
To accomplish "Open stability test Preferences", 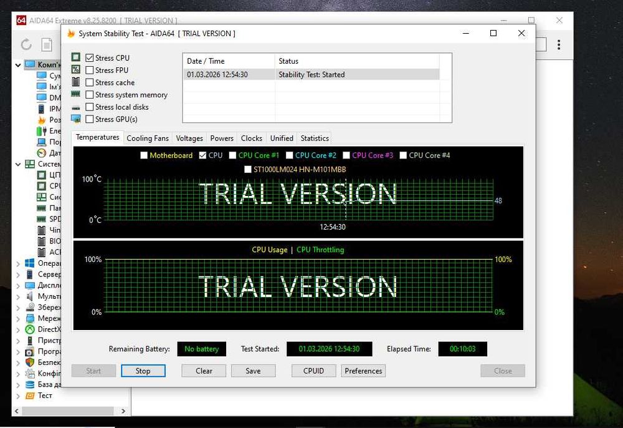I will tap(363, 371).
